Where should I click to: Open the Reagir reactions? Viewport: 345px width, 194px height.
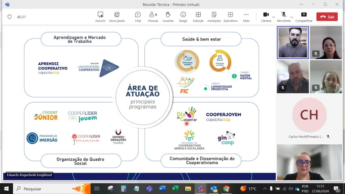pos(183,17)
